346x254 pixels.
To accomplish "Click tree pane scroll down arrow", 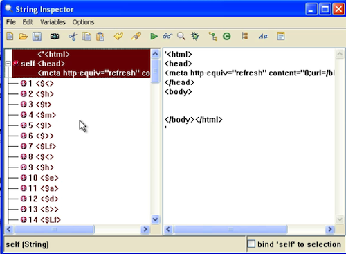I will [156, 219].
